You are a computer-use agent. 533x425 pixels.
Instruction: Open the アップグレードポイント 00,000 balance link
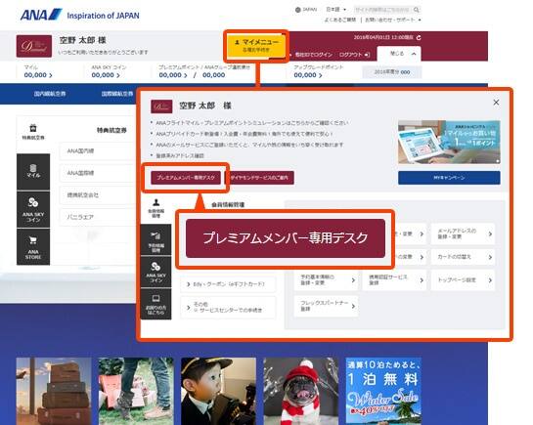308,75
